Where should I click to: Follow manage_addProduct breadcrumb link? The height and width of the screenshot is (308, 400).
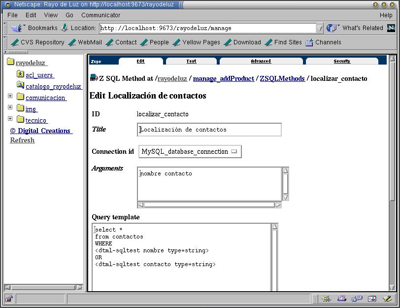click(224, 78)
